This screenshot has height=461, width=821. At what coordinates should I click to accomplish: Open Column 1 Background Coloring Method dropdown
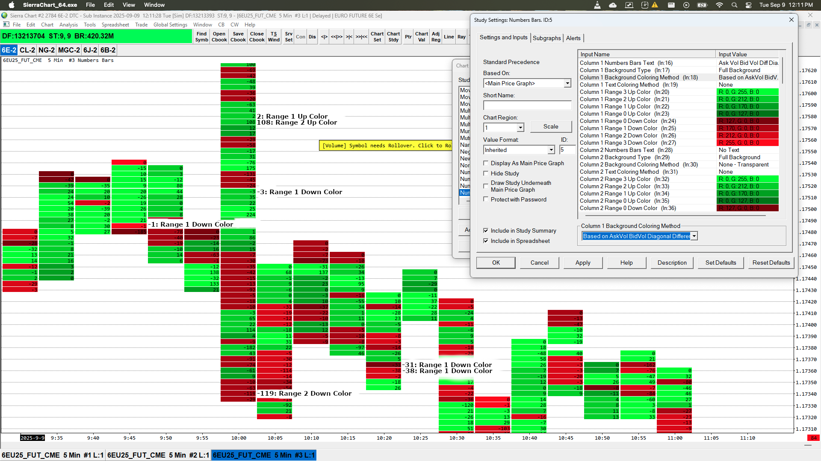click(694, 236)
